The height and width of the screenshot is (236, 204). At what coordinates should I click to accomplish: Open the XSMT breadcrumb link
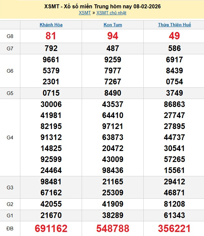84,13
